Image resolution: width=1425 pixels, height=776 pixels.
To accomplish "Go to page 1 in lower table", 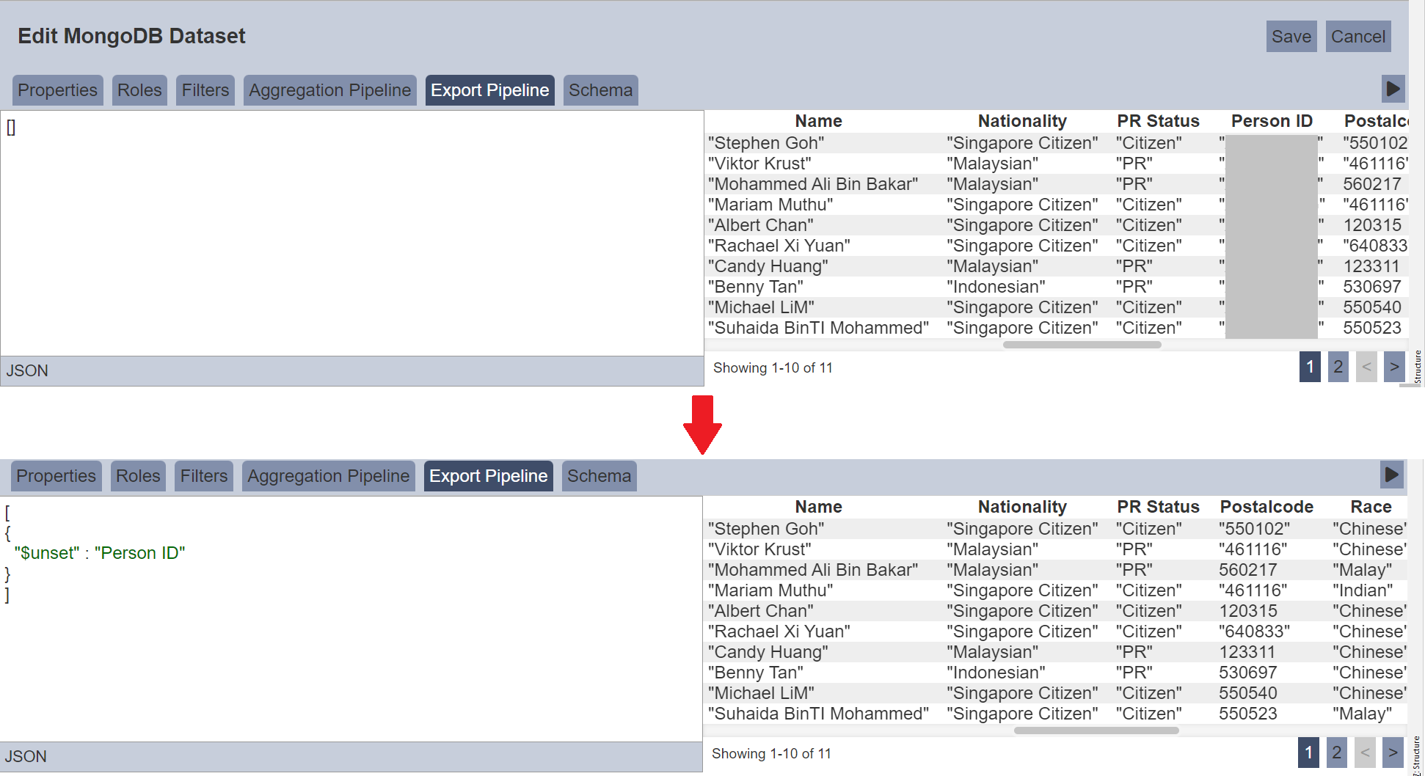I will click(1308, 753).
